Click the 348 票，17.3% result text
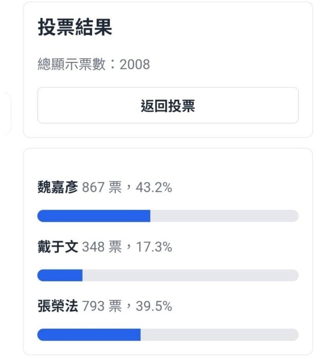Image resolution: width=336 pixels, height=357 pixels. [127, 247]
